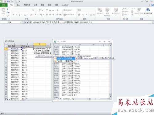Click the accounting number format icon
Image resolution: width=154 pixels, height=115 pixels.
(x=79, y=15)
